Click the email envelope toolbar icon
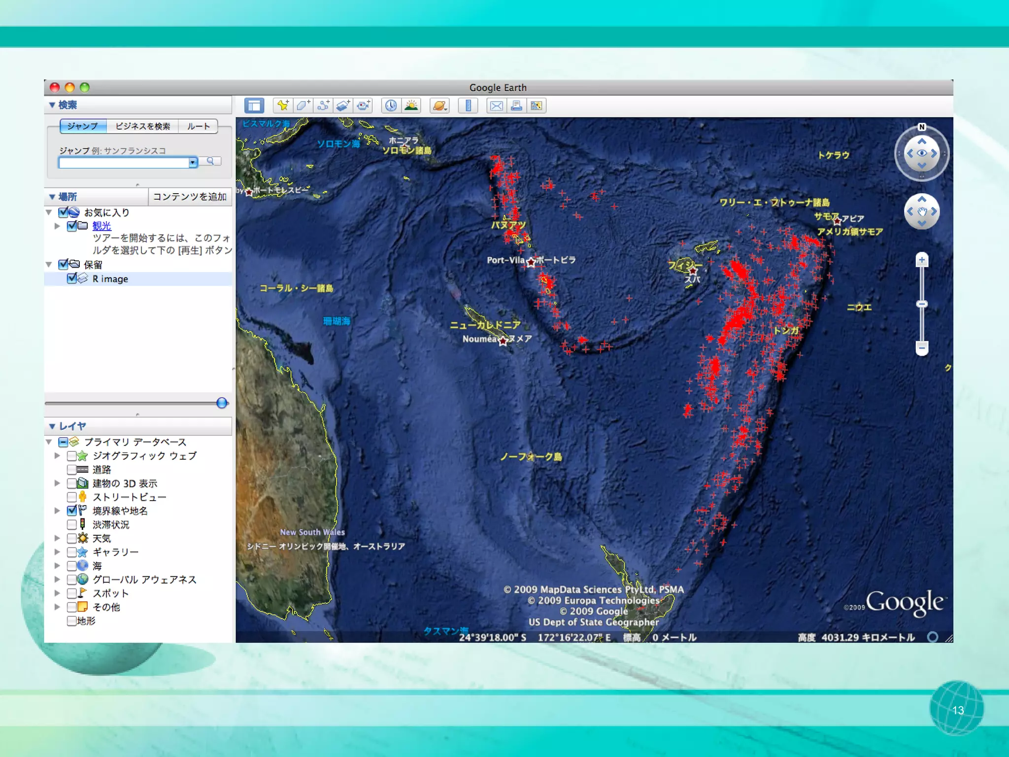Screen dimensions: 1009x757 497,105
